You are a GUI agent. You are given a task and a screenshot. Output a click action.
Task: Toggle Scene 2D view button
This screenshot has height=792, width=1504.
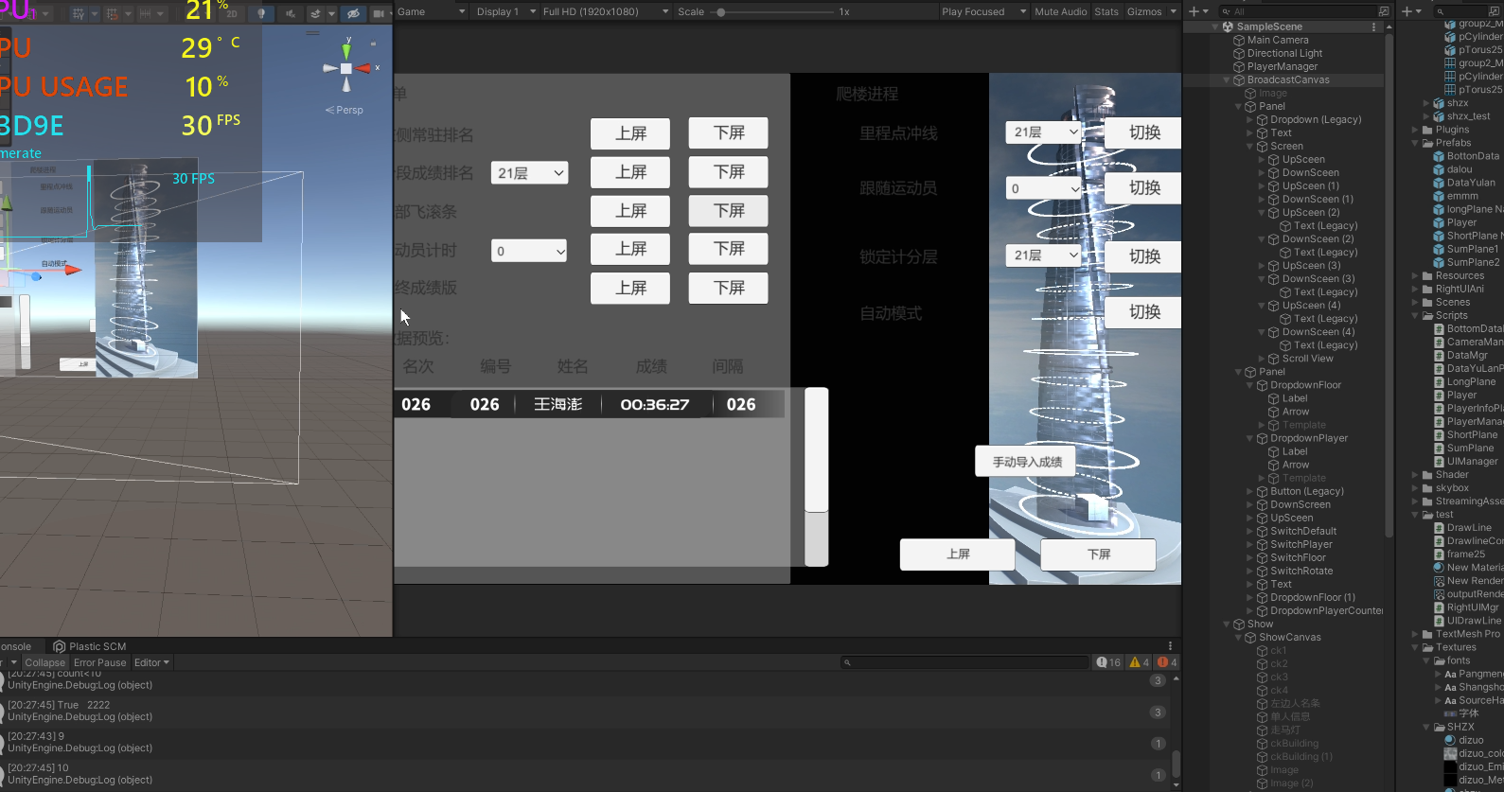point(232,13)
